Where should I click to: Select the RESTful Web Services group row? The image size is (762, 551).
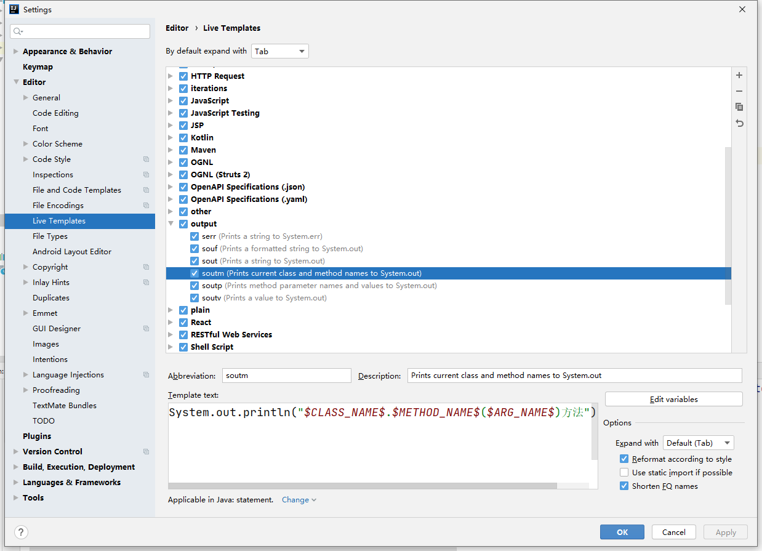tap(449, 335)
